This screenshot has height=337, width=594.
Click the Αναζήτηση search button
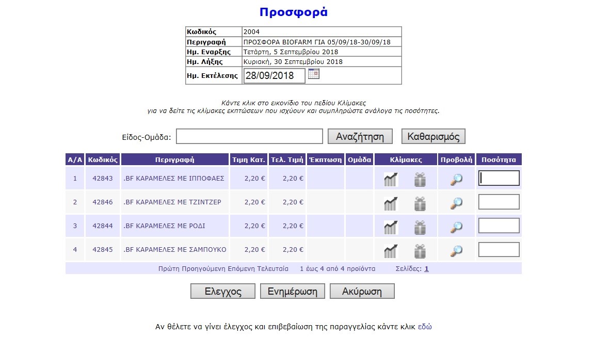coord(360,136)
